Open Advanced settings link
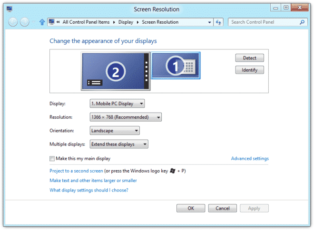 pos(250,159)
